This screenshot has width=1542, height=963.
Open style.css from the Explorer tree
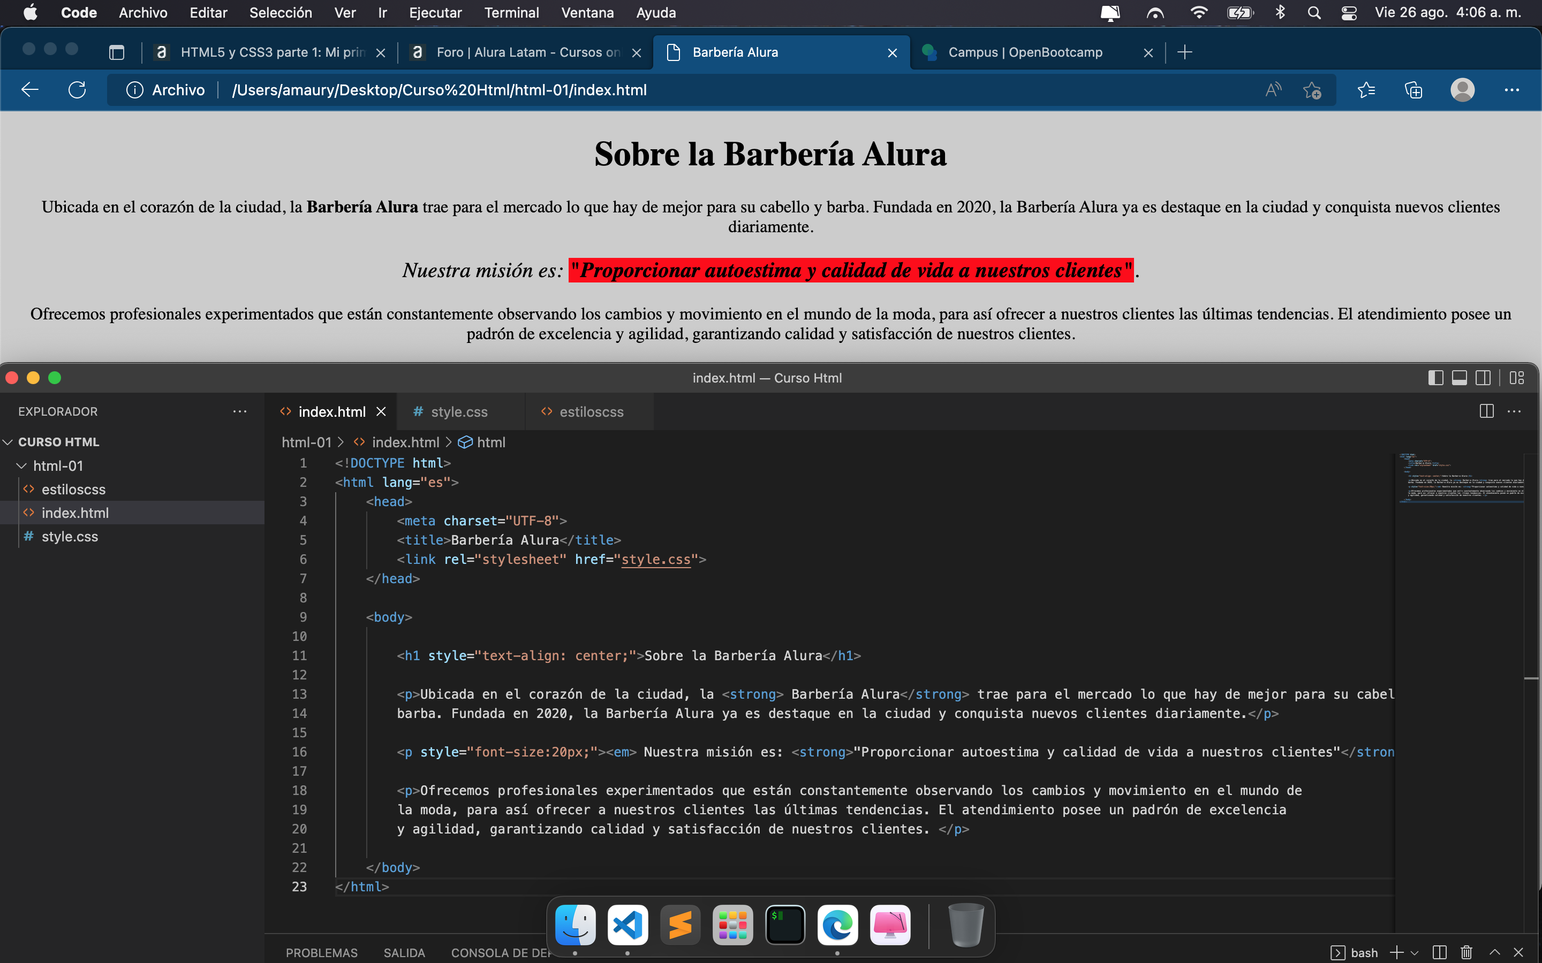tap(70, 536)
